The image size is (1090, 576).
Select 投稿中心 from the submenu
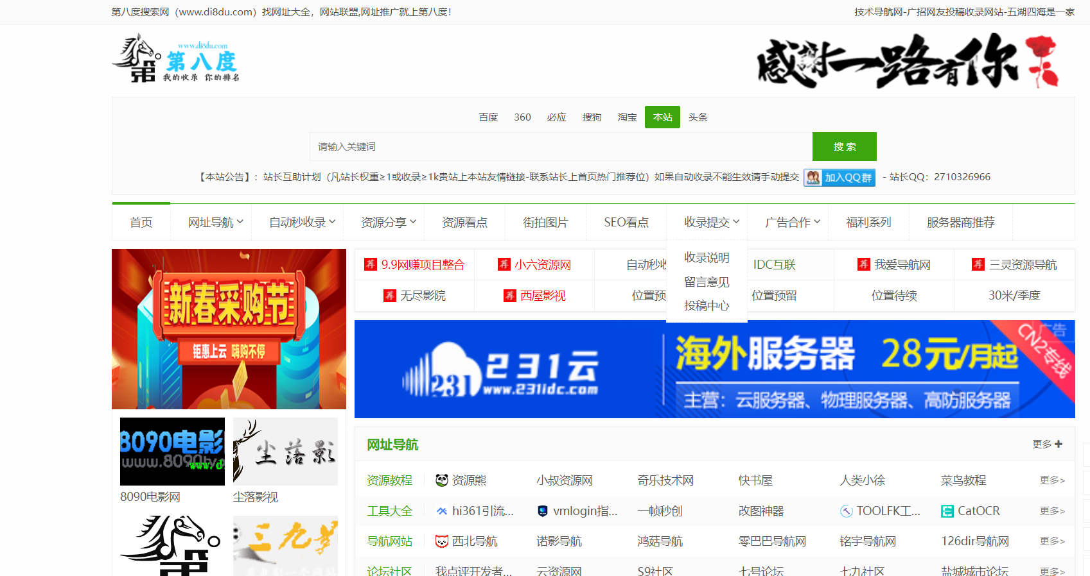[707, 305]
